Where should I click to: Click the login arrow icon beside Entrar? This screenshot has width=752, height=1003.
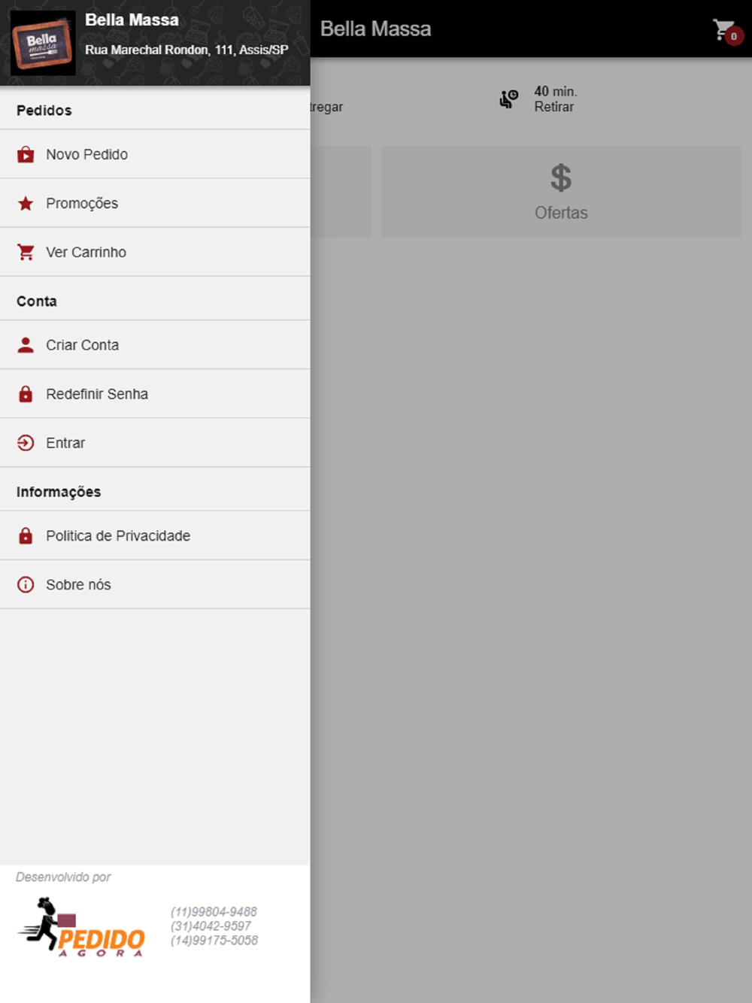pos(26,443)
